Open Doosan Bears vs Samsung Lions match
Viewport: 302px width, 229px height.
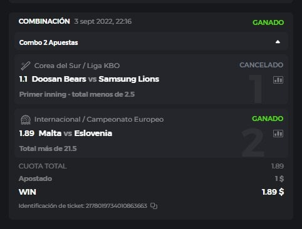tap(95, 79)
